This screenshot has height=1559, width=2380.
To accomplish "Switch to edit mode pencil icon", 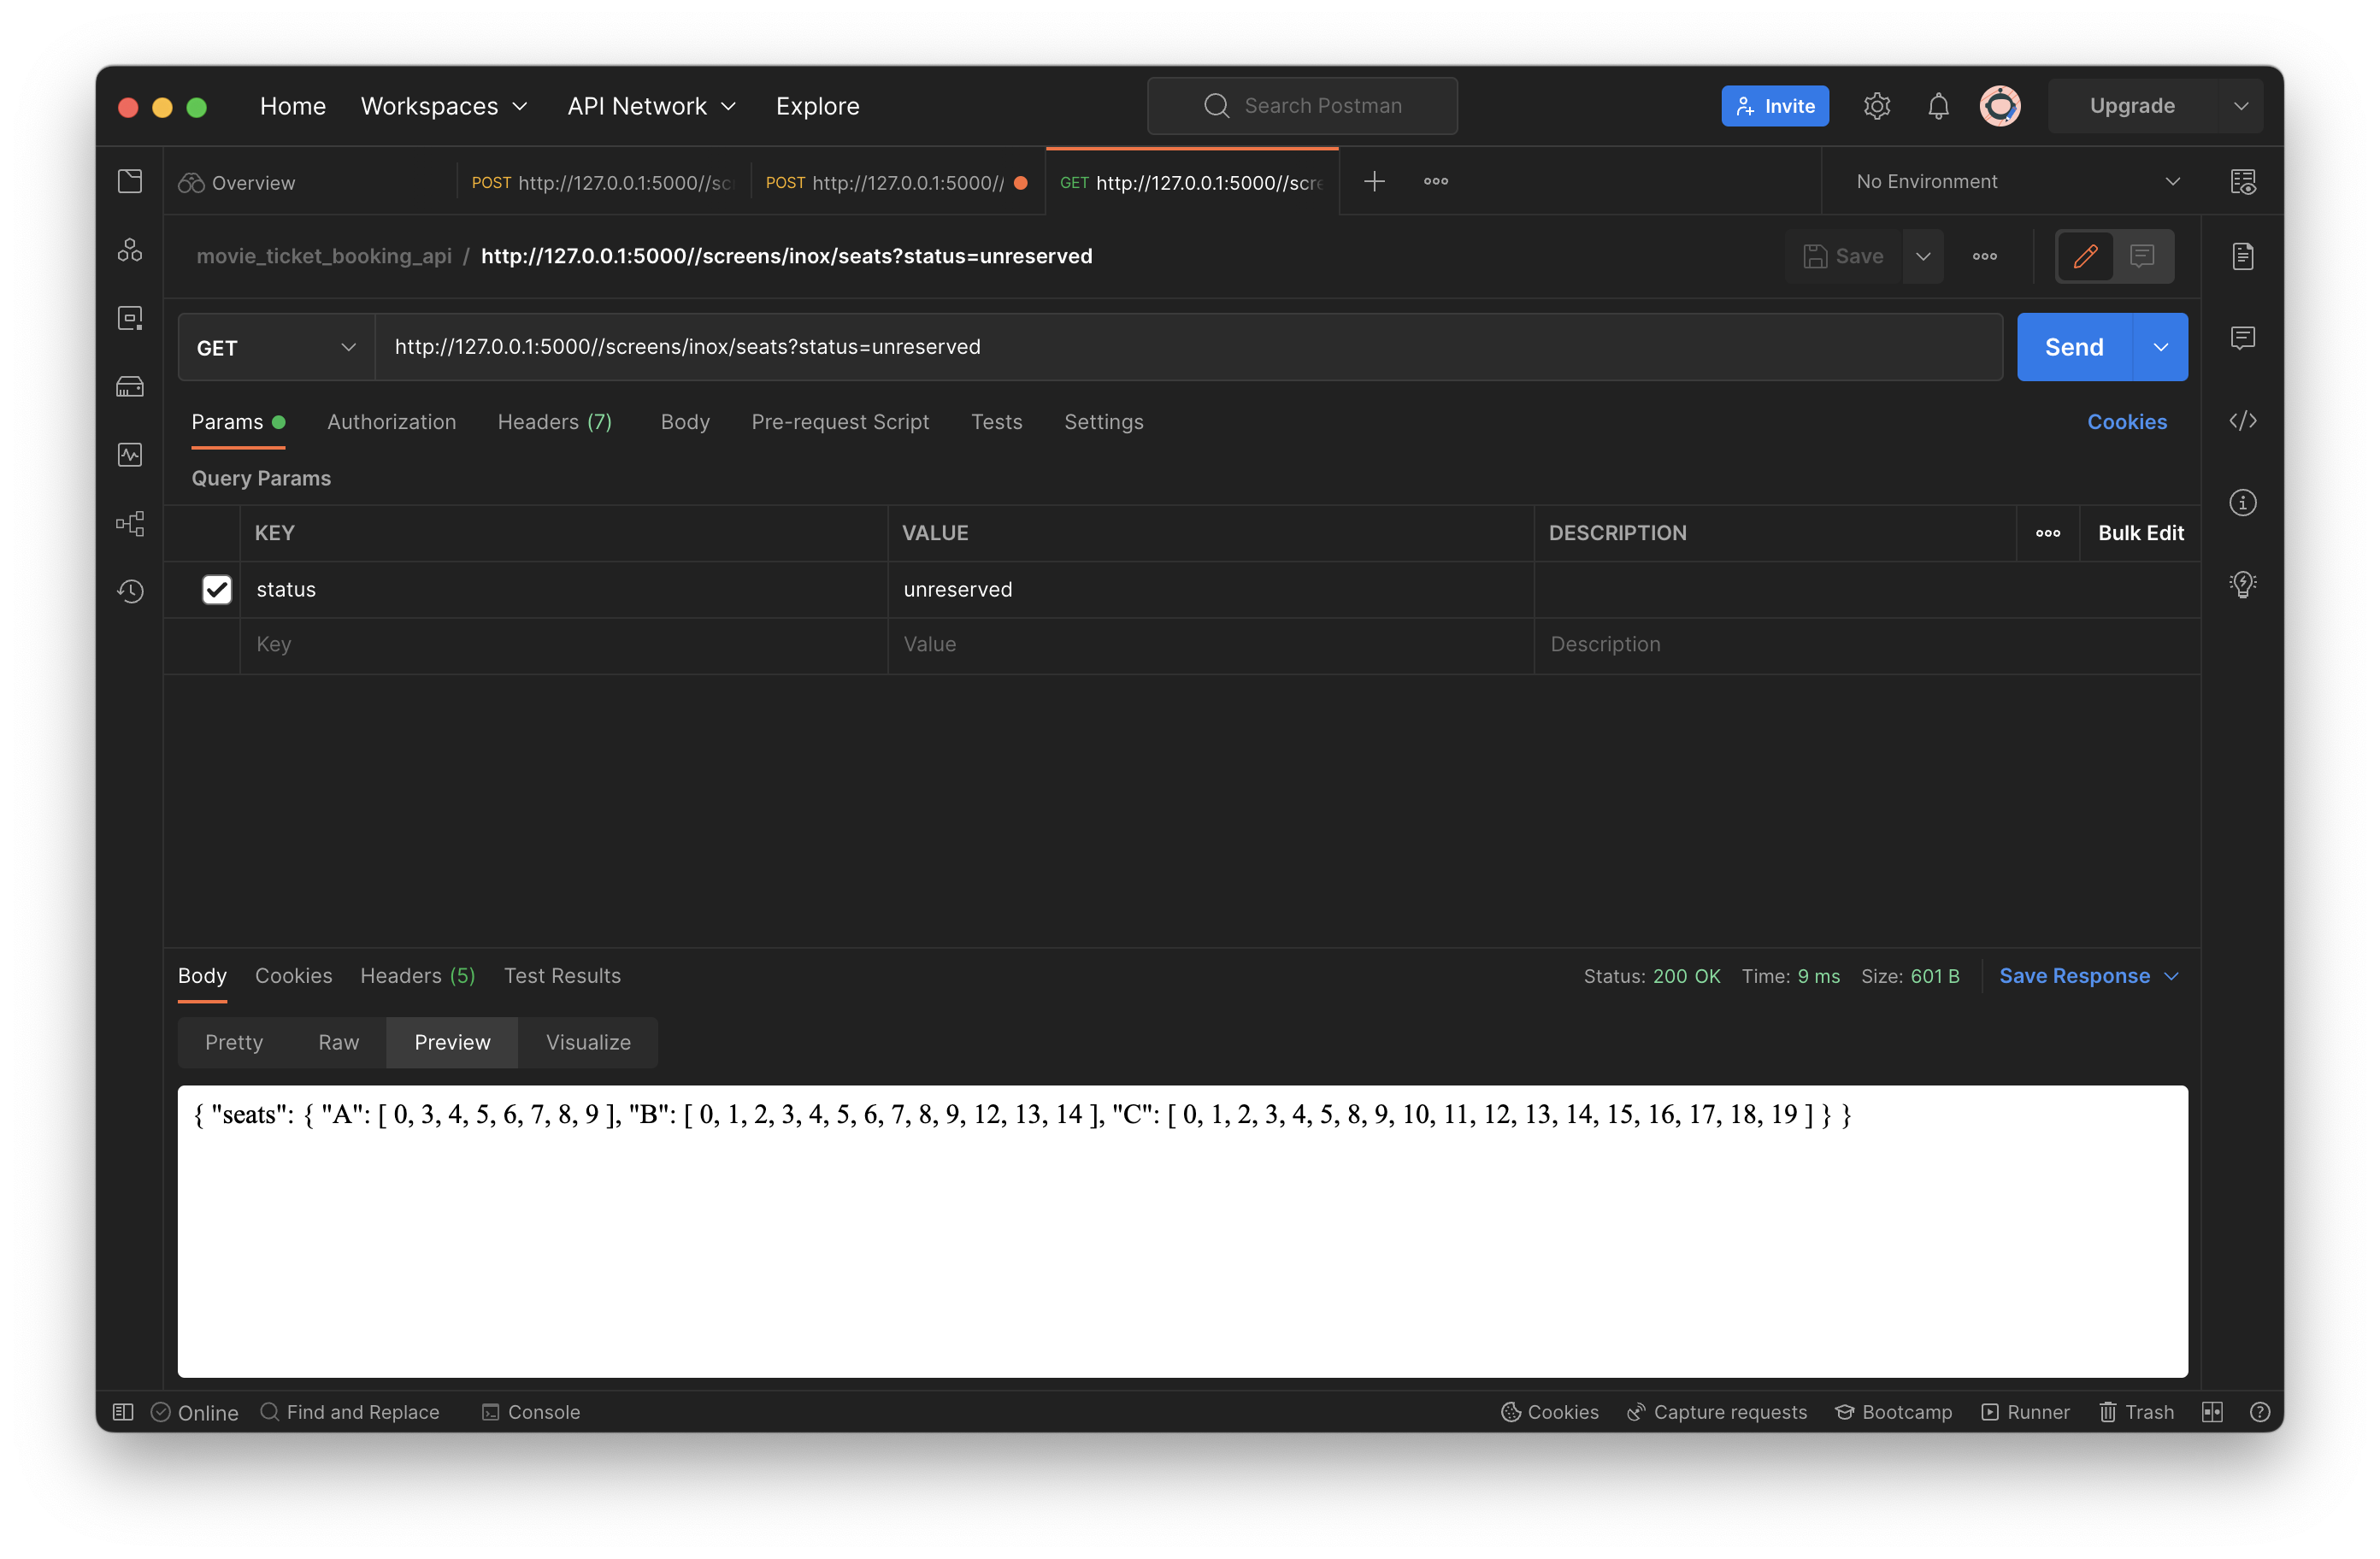I will pyautogui.click(x=2085, y=256).
